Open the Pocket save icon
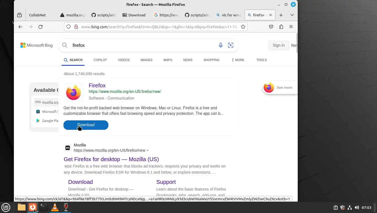 (271, 27)
